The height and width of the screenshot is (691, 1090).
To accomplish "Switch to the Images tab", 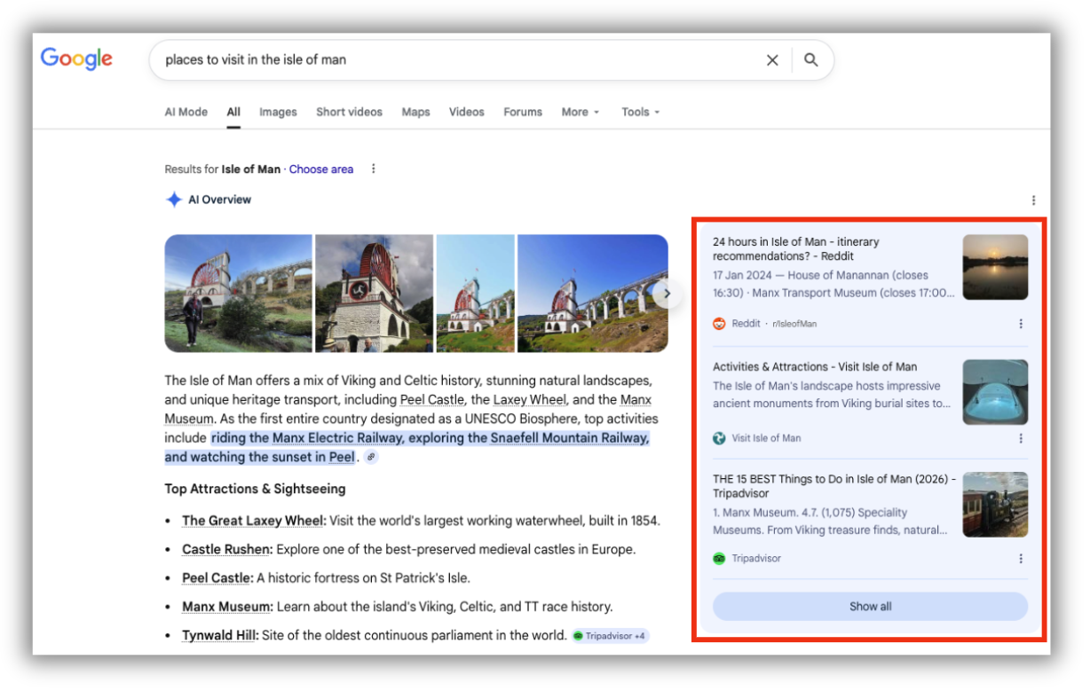I will tap(277, 112).
